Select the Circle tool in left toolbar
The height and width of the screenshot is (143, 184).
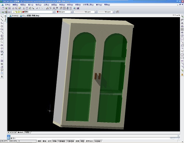pos(2,36)
